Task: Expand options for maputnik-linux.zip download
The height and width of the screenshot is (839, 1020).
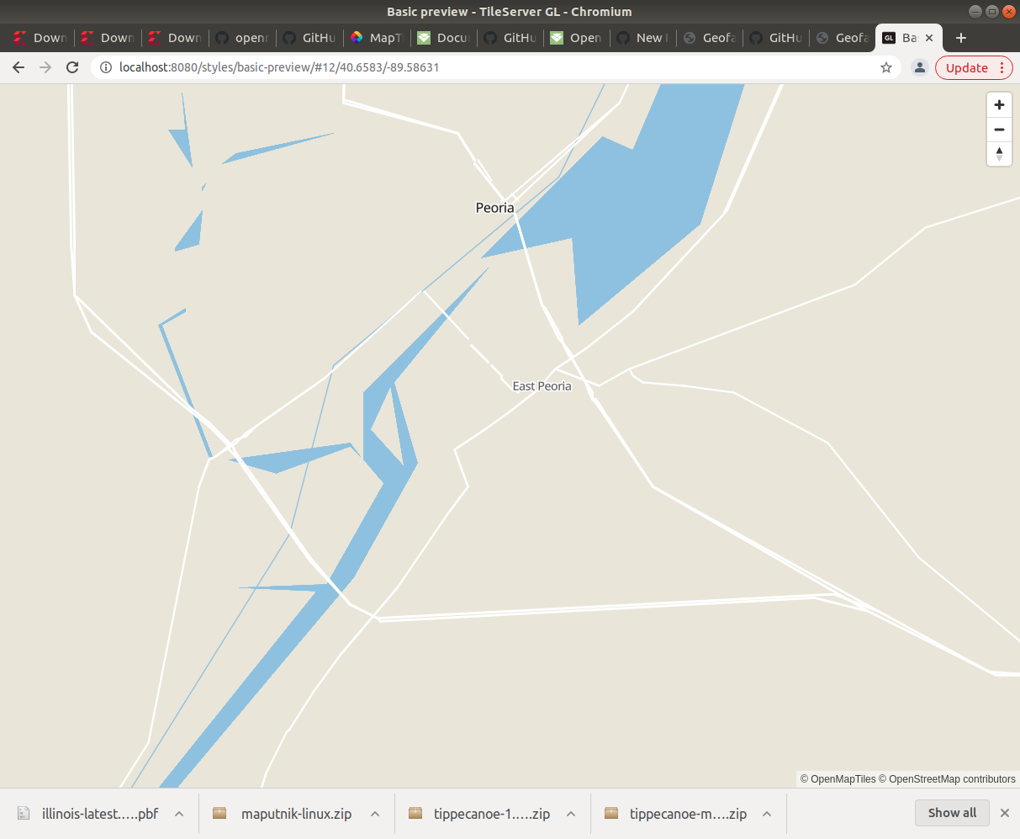Action: point(374,814)
